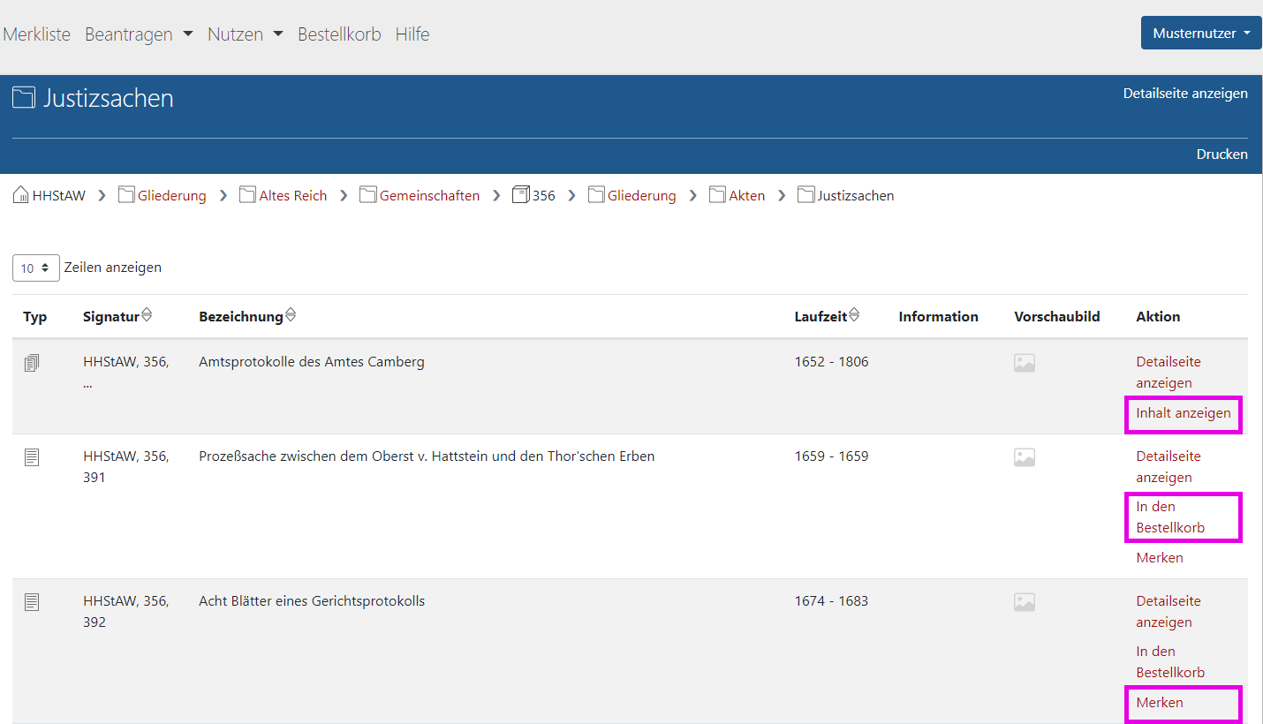
Task: Show detail page for Prozeßsache row 391
Action: (1168, 466)
